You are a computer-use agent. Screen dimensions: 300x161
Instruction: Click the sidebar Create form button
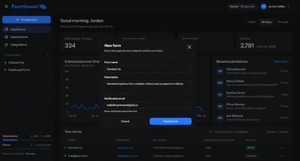pos(27,20)
